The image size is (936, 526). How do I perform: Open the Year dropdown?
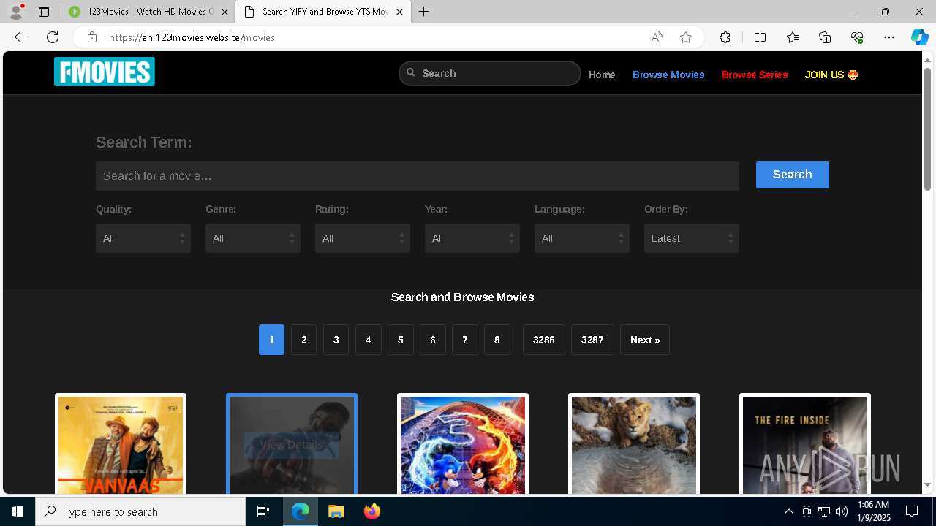(x=472, y=238)
